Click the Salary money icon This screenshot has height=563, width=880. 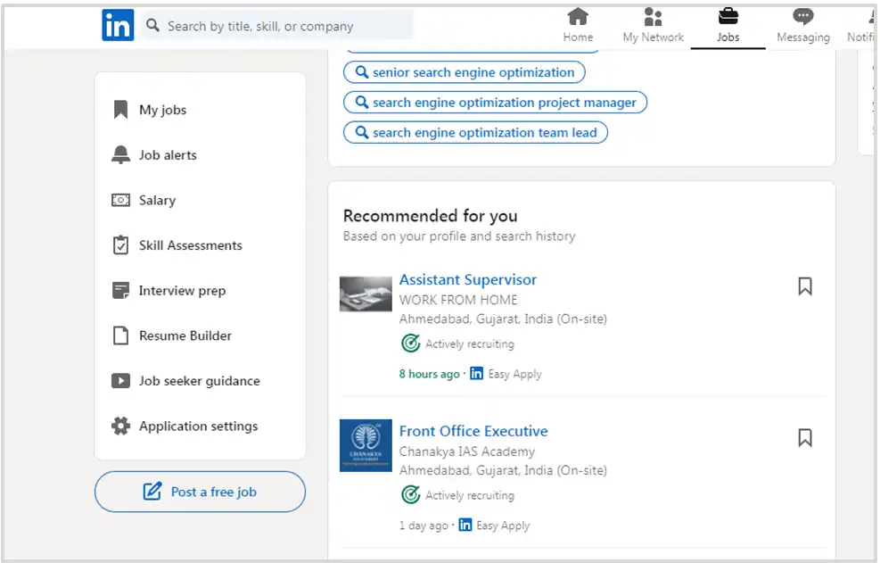[x=120, y=200]
